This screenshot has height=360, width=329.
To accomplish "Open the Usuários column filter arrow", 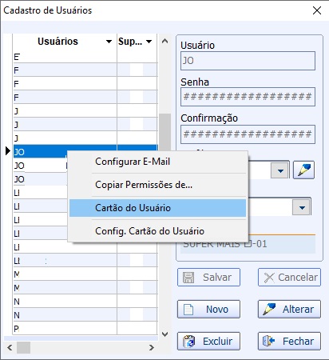I will point(109,42).
